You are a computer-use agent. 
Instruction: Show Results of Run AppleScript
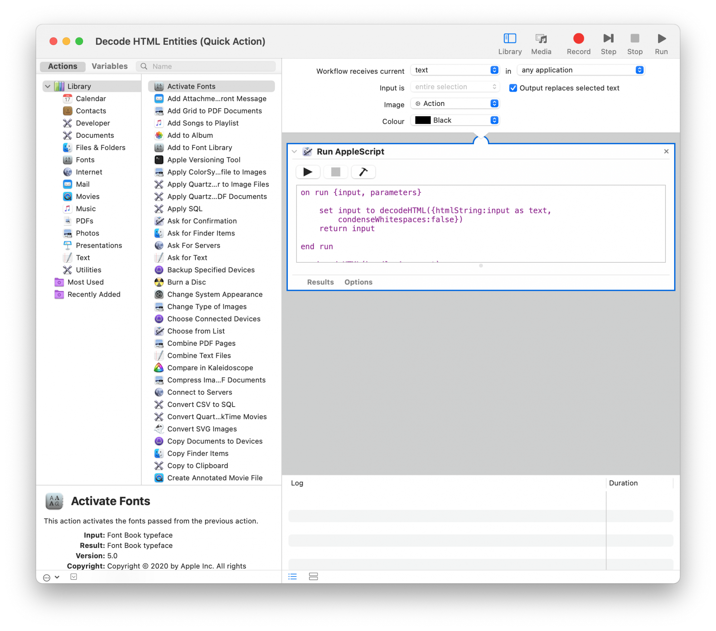320,282
